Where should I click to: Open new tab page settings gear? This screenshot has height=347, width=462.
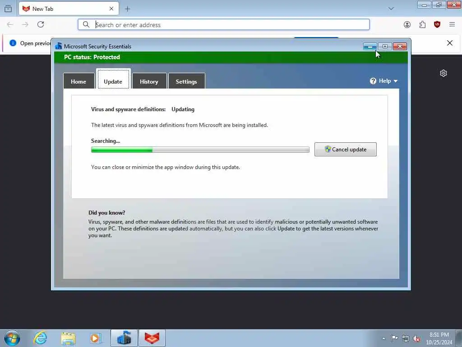(x=444, y=73)
